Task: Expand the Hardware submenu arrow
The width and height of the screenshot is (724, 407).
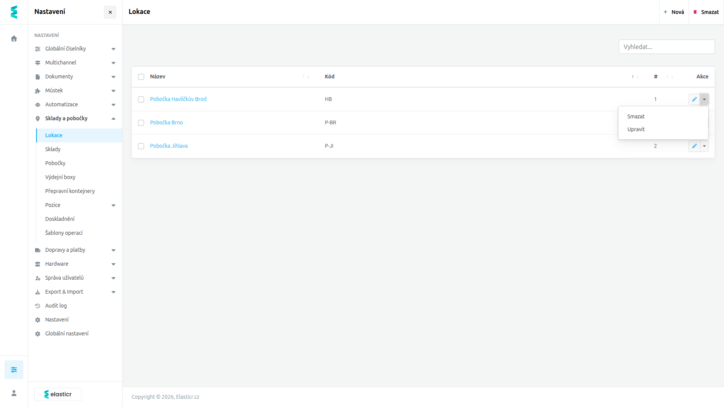Action: tap(114, 264)
